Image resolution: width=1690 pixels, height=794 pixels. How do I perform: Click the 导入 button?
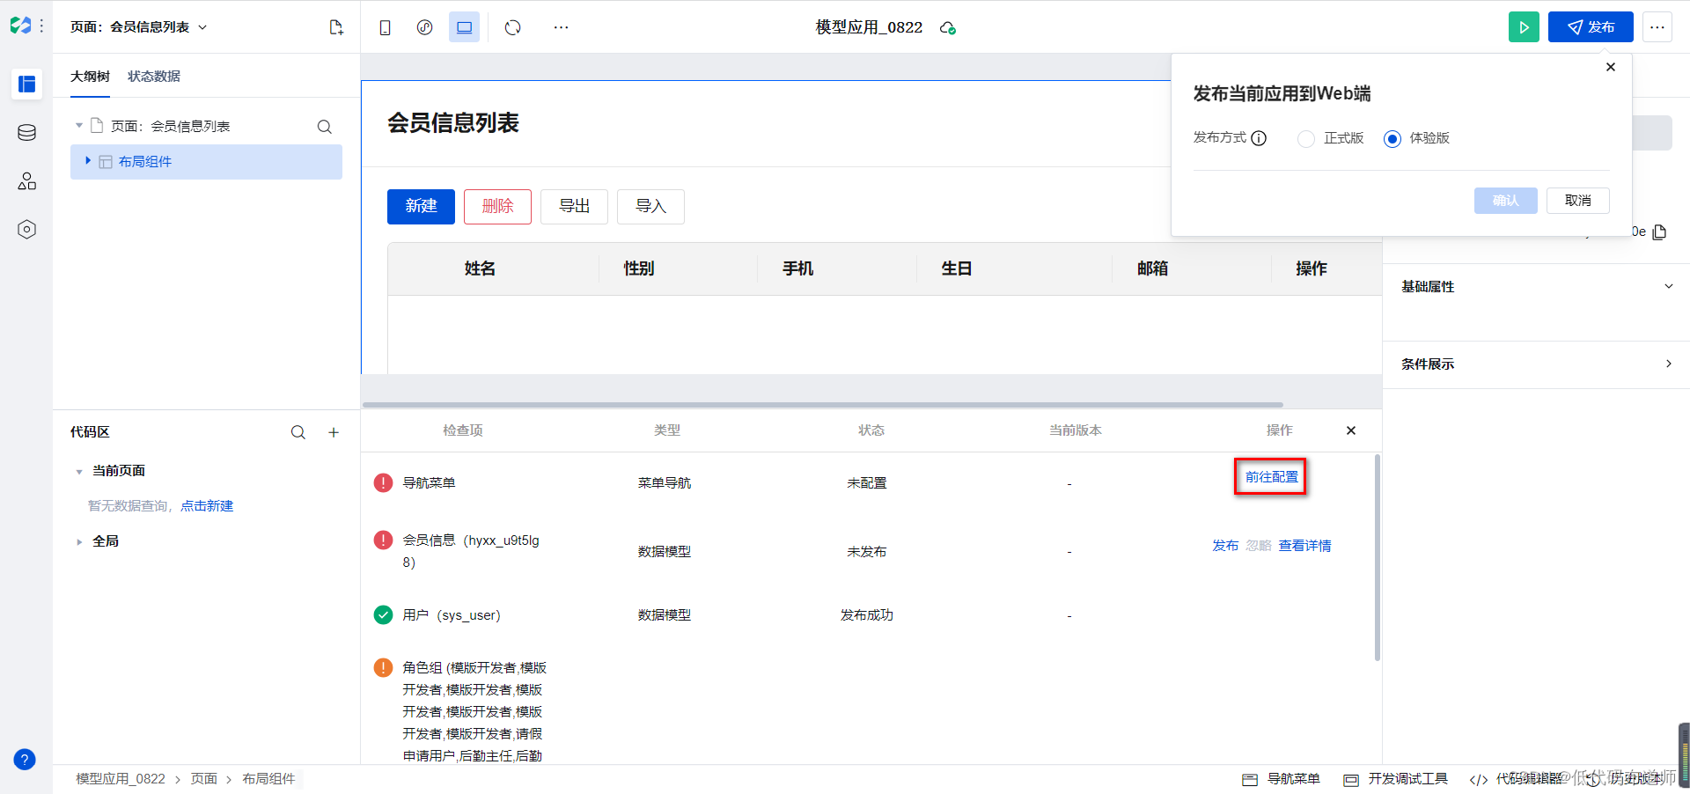(x=650, y=207)
